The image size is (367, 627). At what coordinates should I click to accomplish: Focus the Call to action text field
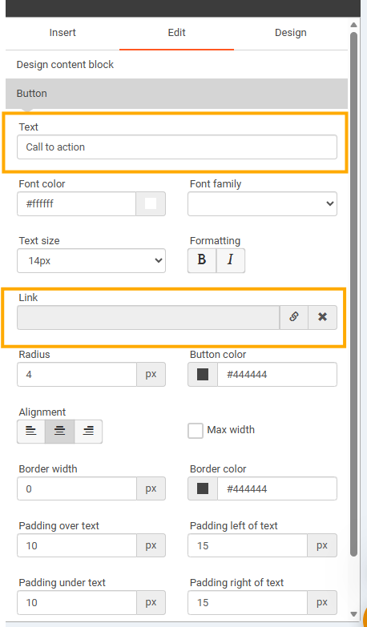point(177,147)
